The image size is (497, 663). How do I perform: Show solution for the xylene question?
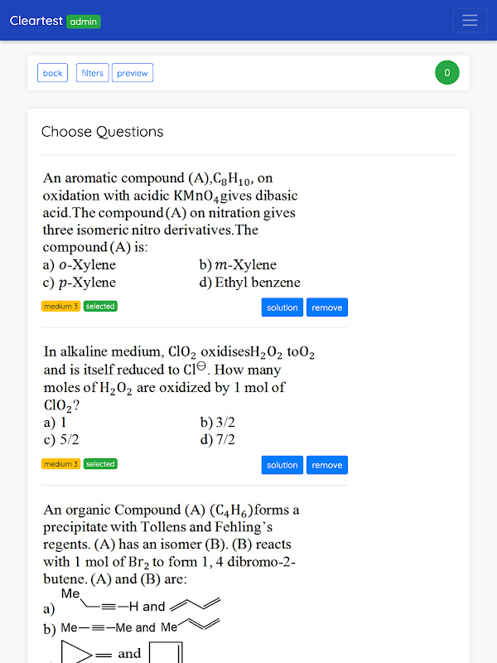[282, 307]
